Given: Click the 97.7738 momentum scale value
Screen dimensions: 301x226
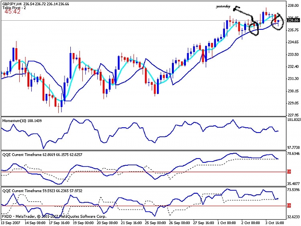Looking at the screenshot, I should (x=293, y=147).
